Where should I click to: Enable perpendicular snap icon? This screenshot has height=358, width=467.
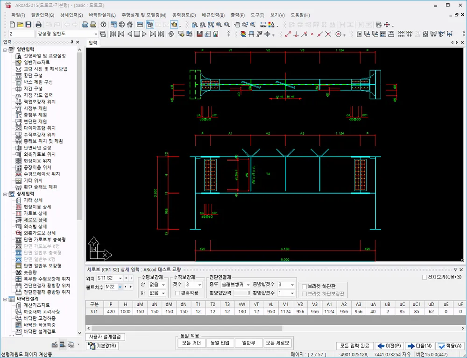296,34
